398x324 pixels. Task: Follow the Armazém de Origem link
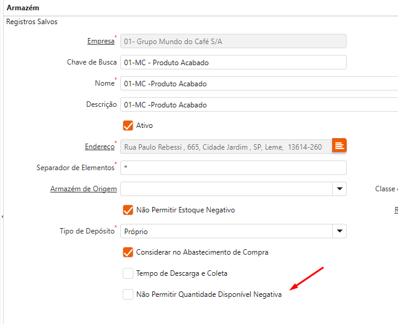(83, 189)
